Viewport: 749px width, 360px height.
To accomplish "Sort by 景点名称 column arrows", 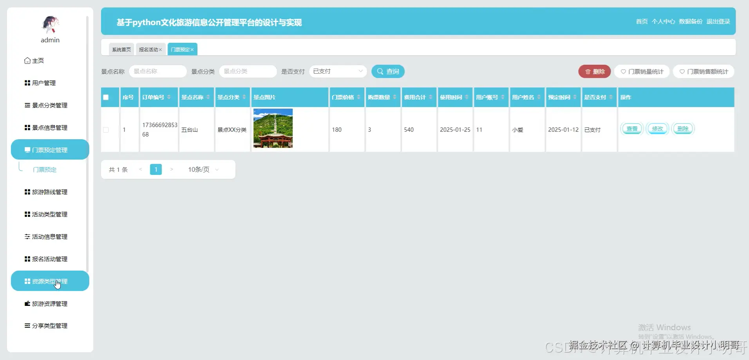I will 208,97.
